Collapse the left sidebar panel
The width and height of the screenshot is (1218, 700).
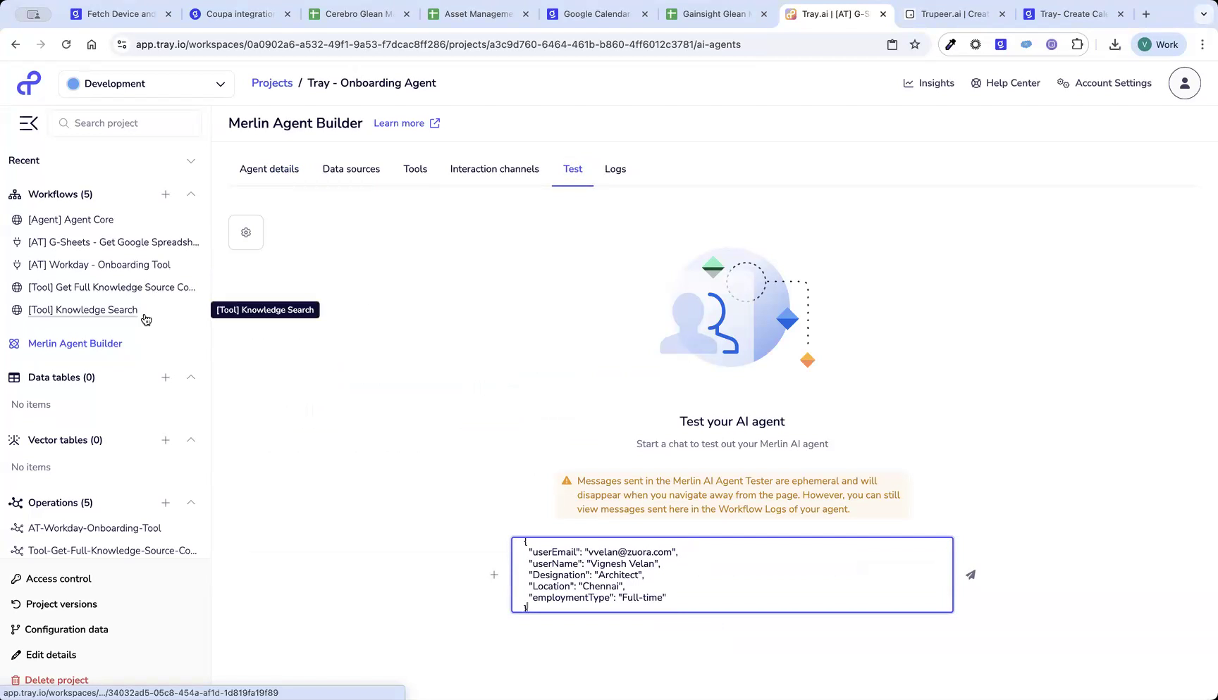28,123
